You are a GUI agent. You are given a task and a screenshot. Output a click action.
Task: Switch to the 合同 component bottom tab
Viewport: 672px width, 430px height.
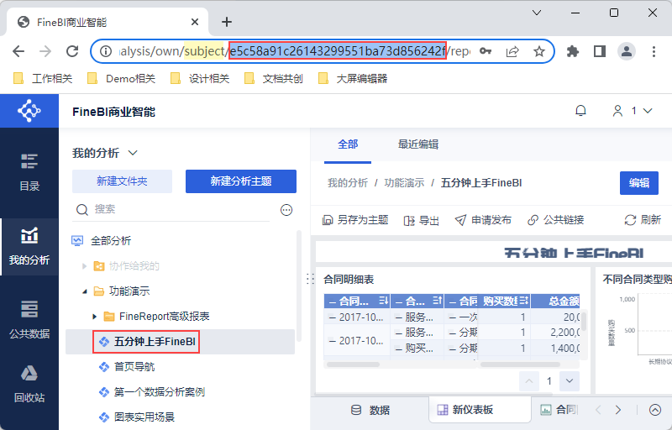(x=559, y=411)
